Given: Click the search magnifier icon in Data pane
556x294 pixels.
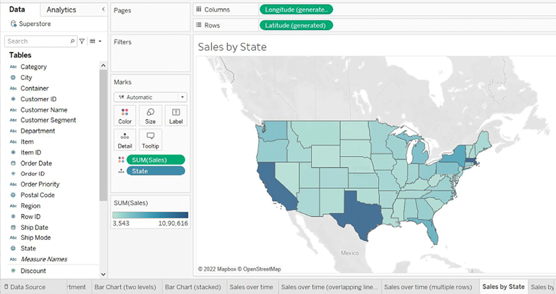Looking at the screenshot, I should click(73, 42).
